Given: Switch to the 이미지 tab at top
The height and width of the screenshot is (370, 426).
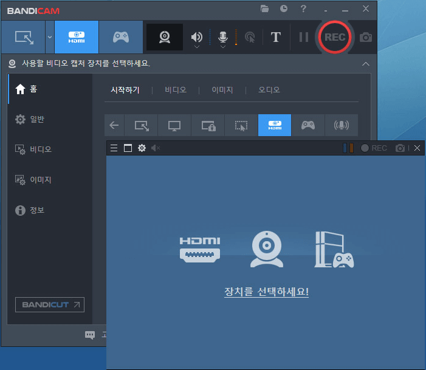Looking at the screenshot, I should coord(222,90).
